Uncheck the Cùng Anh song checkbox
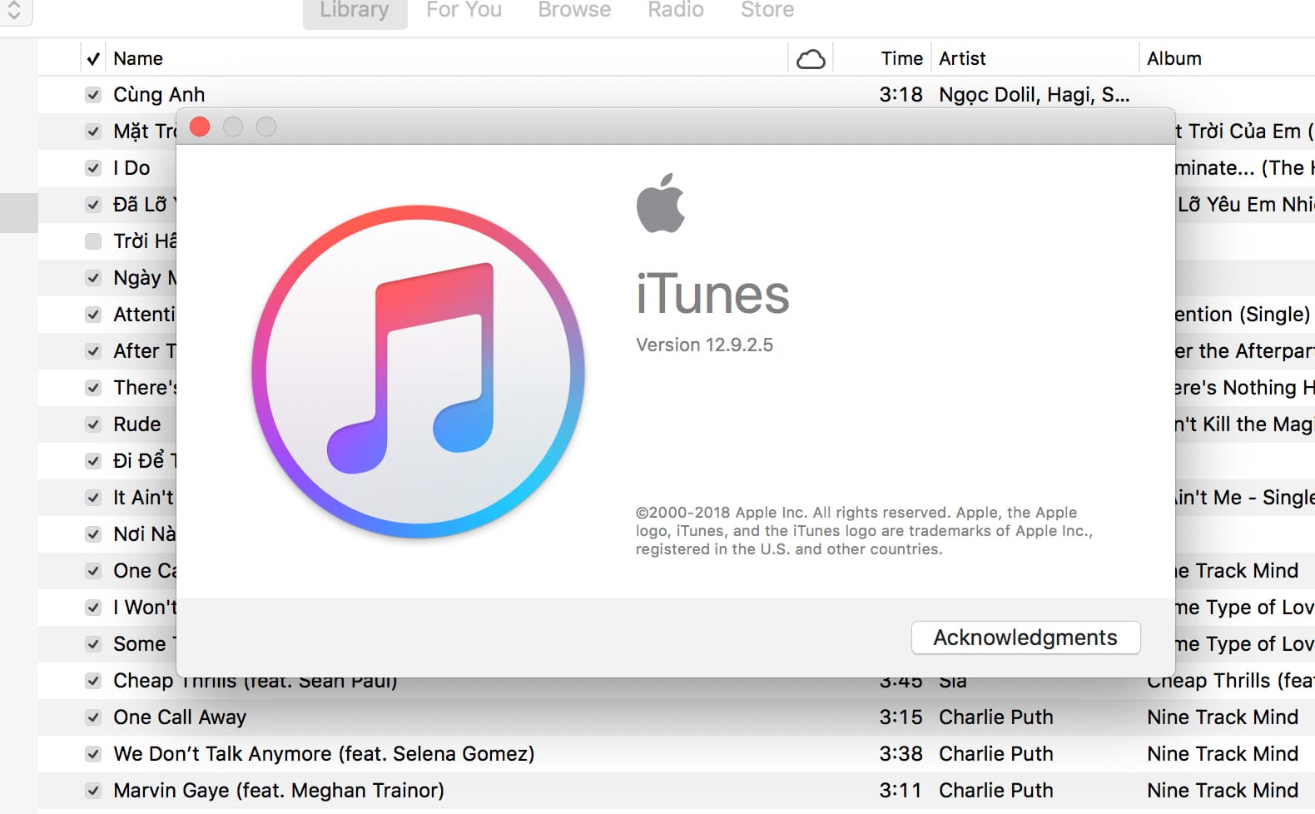Viewport: 1315px width, 814px height. [x=93, y=95]
